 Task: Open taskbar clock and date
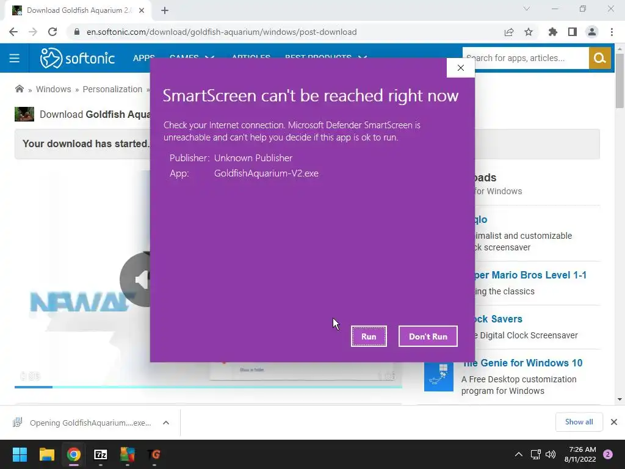coord(580,454)
